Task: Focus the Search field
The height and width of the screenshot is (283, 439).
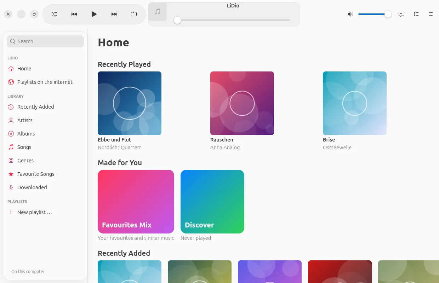Action: [x=45, y=41]
